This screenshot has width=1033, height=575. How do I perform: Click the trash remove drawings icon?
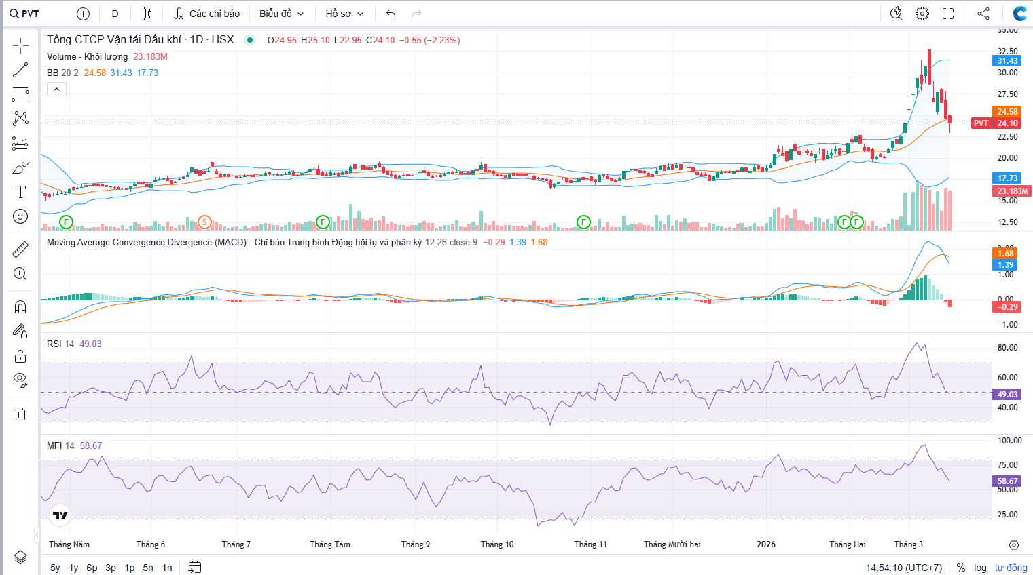[x=20, y=414]
